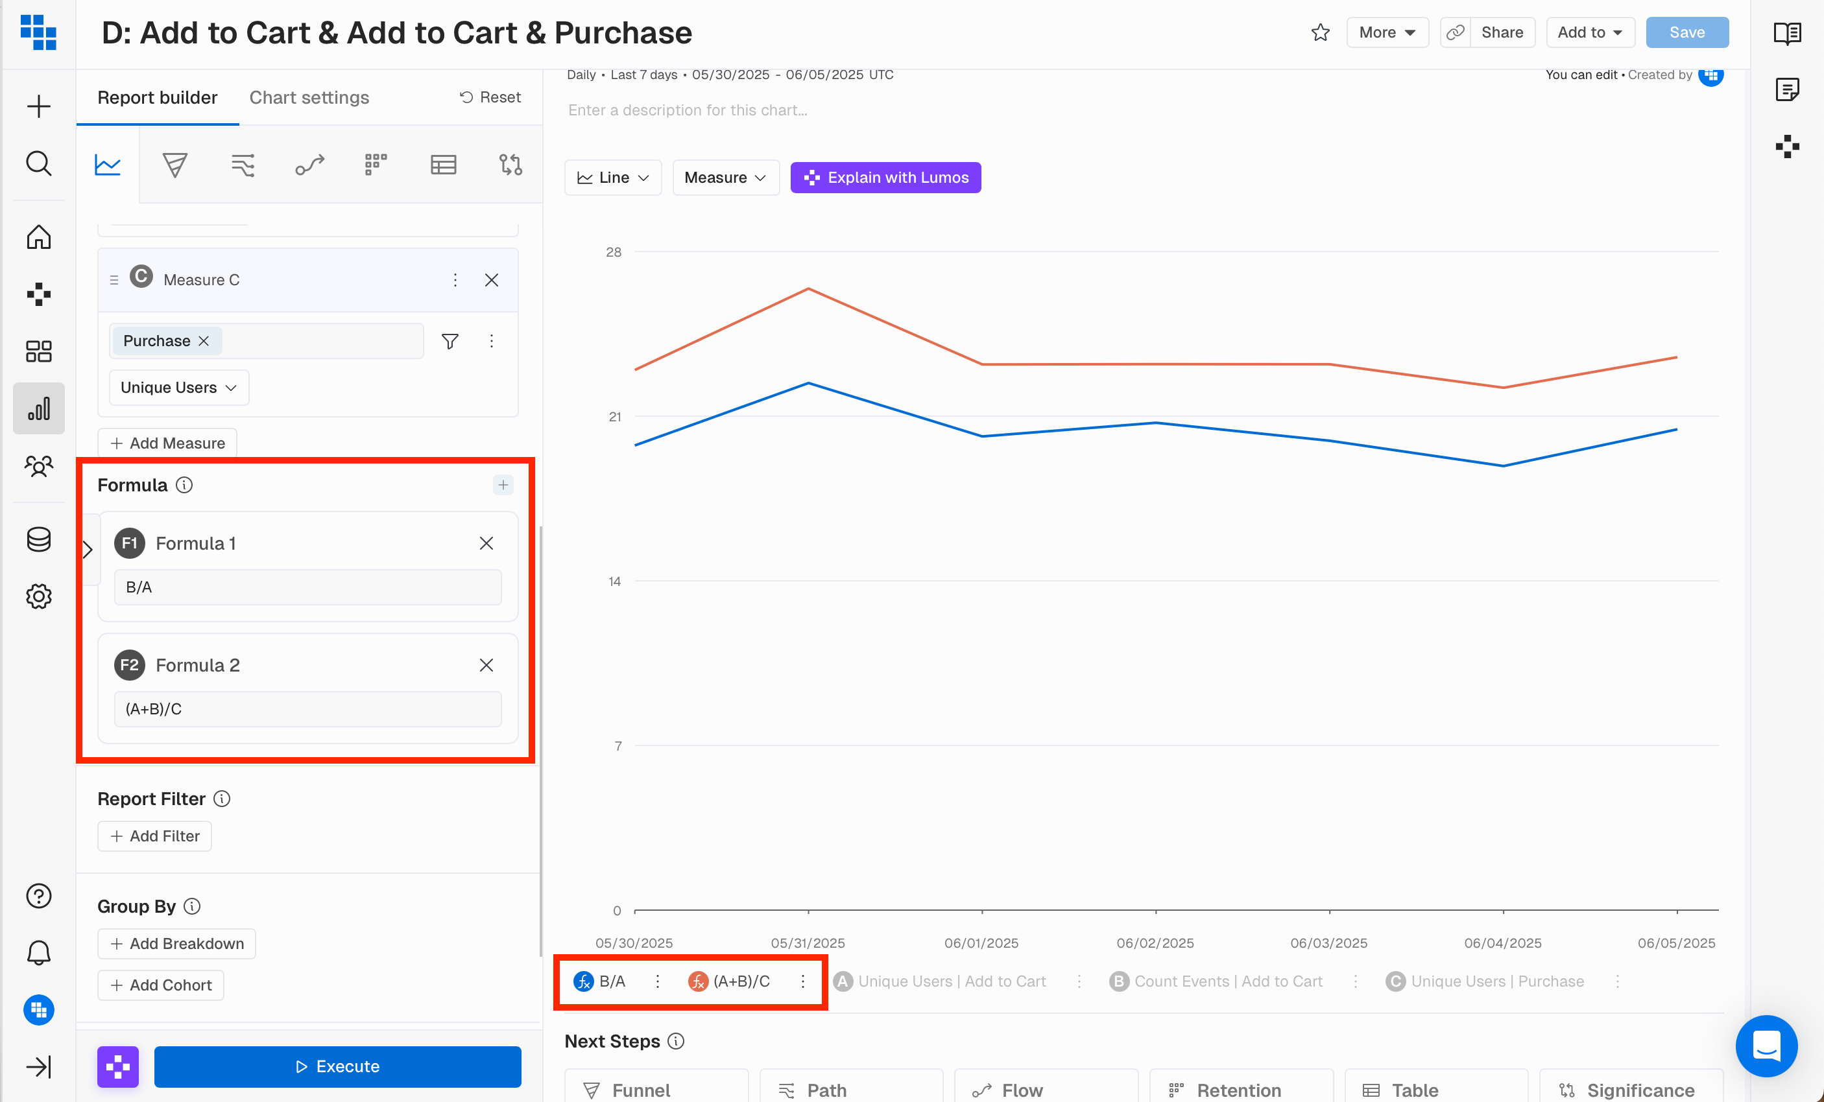1824x1102 pixels.
Task: Click the star favorite icon
Action: [x=1321, y=32]
